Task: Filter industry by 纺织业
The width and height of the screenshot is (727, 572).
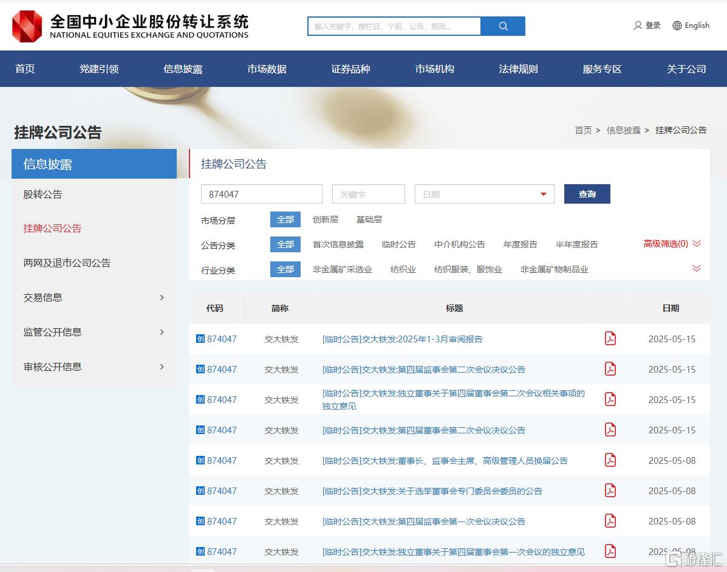Action: (x=403, y=269)
